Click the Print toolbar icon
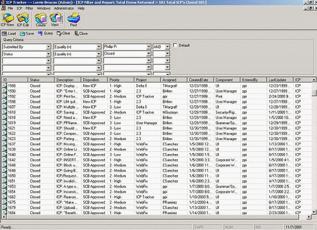The image size is (317, 230). 72,20
